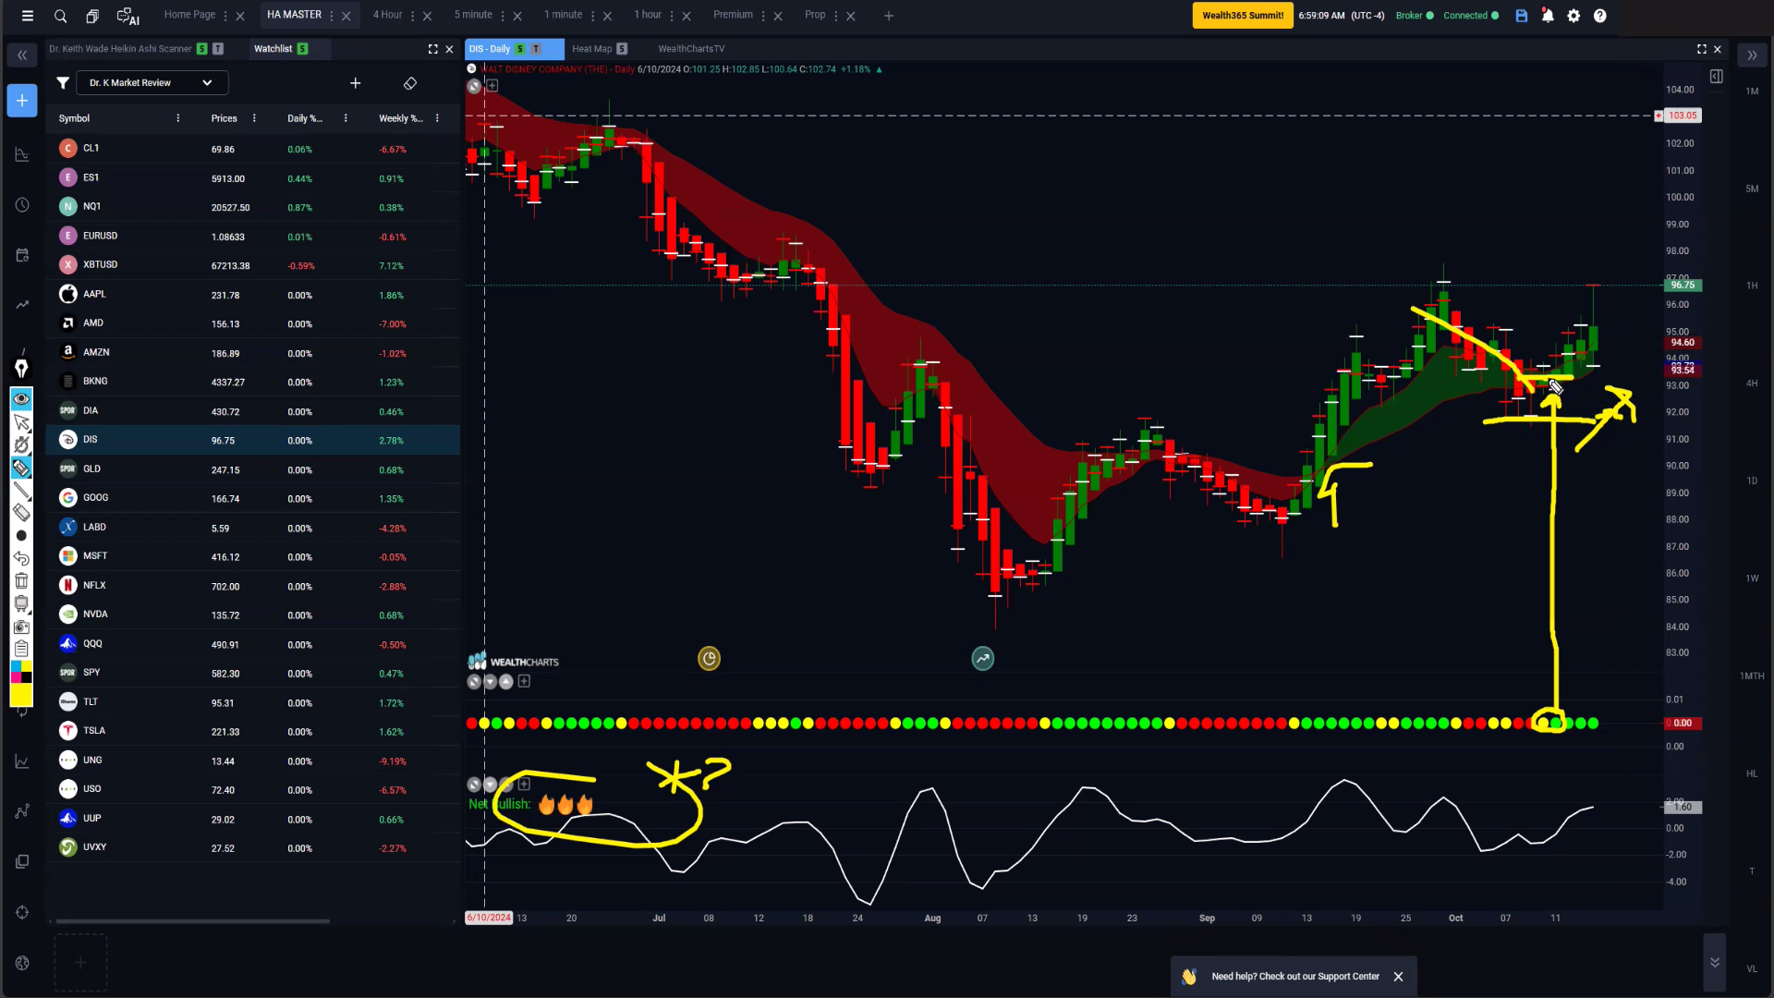This screenshot has height=998, width=1774.
Task: Toggle the eye drawings visibility tool
Action: 21,399
